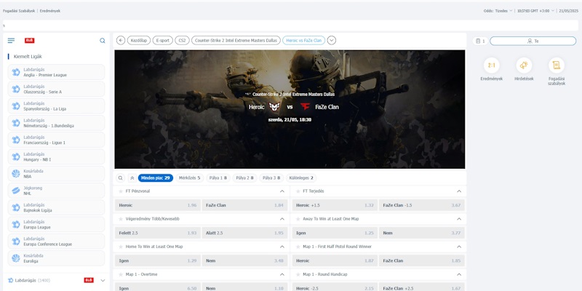This screenshot has width=582, height=291.
Task: Open Kosárlabda Euroliga league
Action: [x=57, y=258]
